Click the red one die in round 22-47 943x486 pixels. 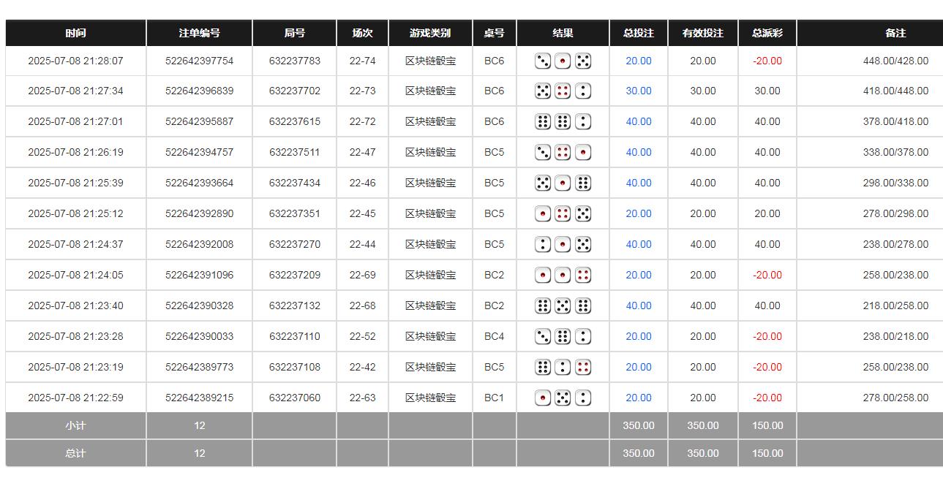click(x=583, y=153)
